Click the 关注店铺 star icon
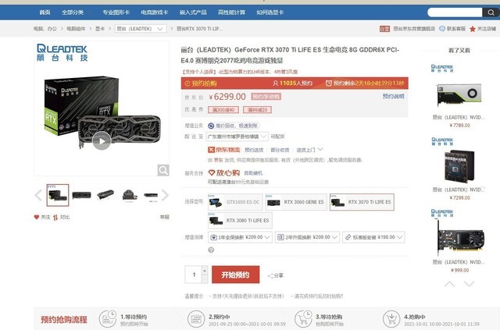The width and height of the screenshot is (500, 330). pyautogui.click(x=472, y=29)
